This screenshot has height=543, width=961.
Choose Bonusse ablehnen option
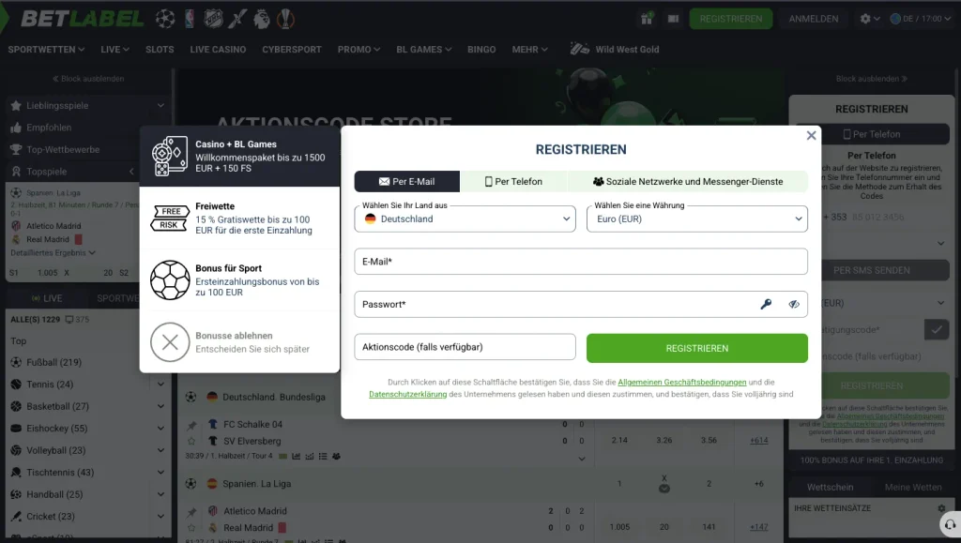click(x=239, y=341)
